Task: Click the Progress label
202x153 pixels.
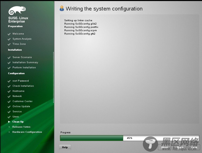Action: click(x=66, y=133)
